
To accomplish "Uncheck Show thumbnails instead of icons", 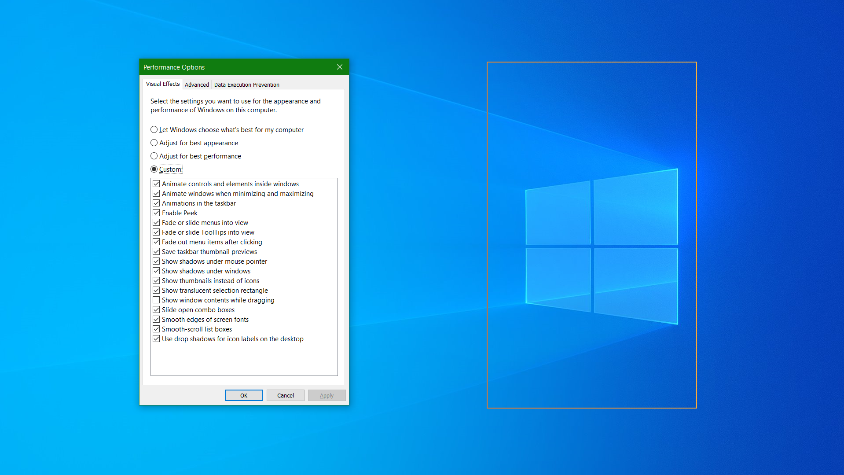I will [156, 280].
